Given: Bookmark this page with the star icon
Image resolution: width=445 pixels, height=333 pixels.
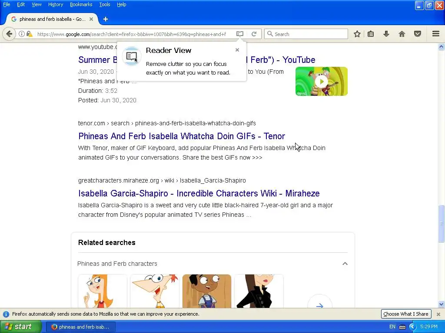Looking at the screenshot, I should tap(357, 34).
